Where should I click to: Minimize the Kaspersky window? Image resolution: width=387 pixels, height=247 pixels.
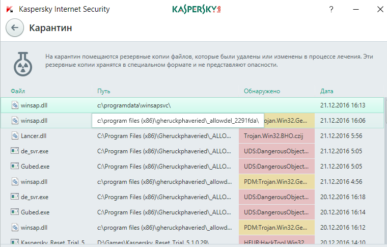point(354,9)
